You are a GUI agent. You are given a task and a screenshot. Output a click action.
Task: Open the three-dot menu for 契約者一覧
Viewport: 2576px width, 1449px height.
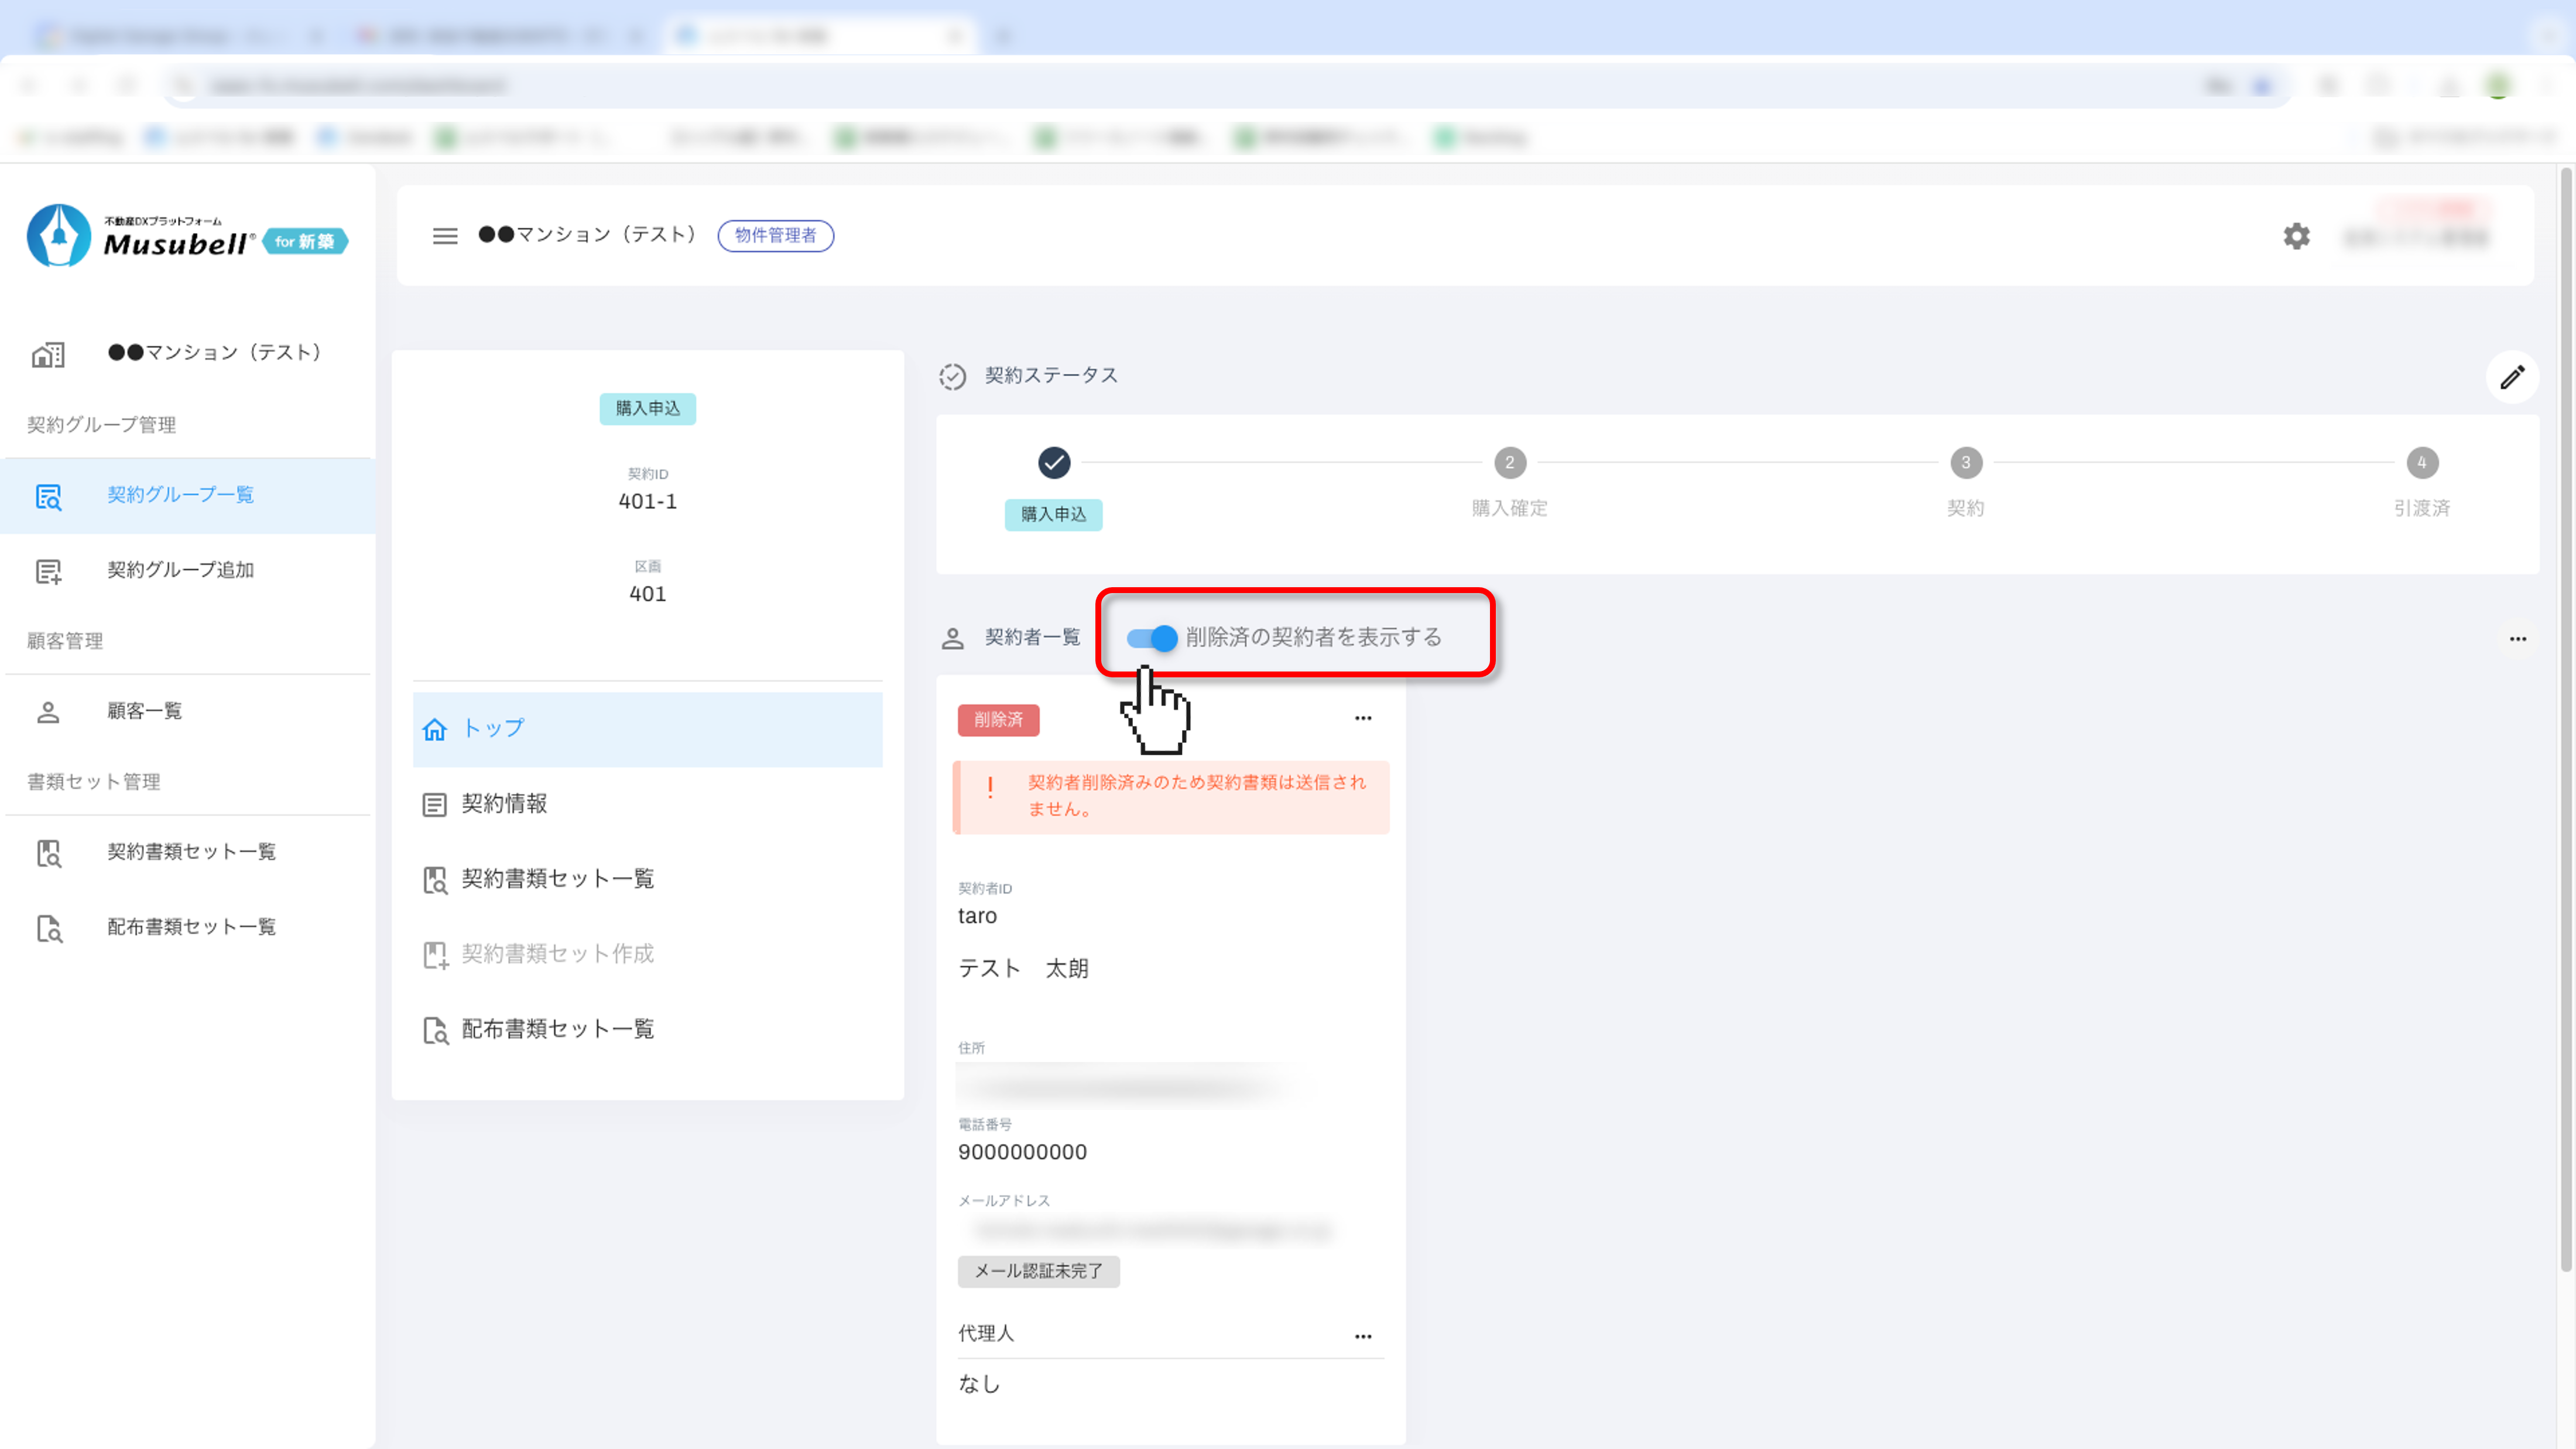2517,639
